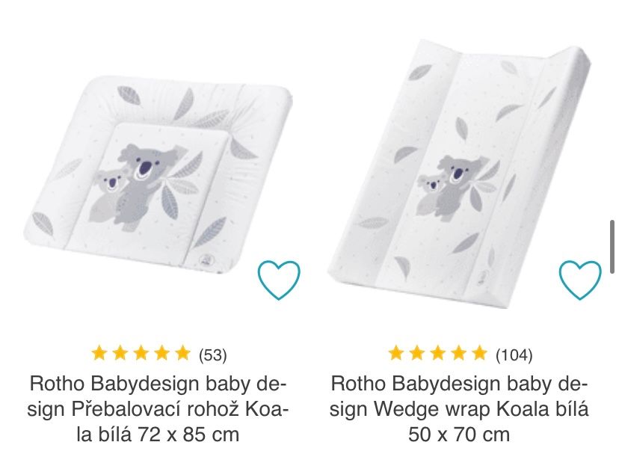Screen dimensions: 619x451
Task: Open the square koala changing mat image
Action: click(x=158, y=172)
